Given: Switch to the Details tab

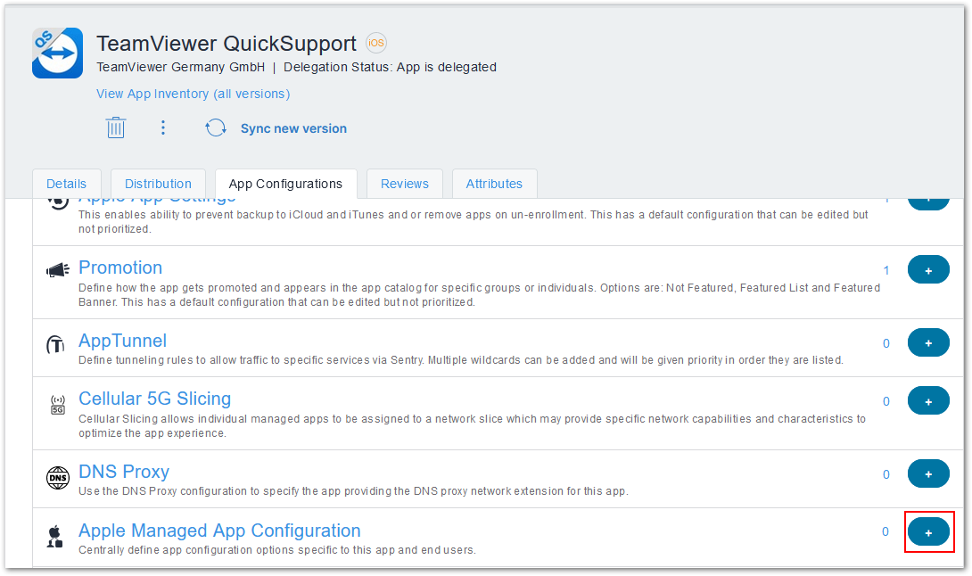Looking at the screenshot, I should click(66, 184).
